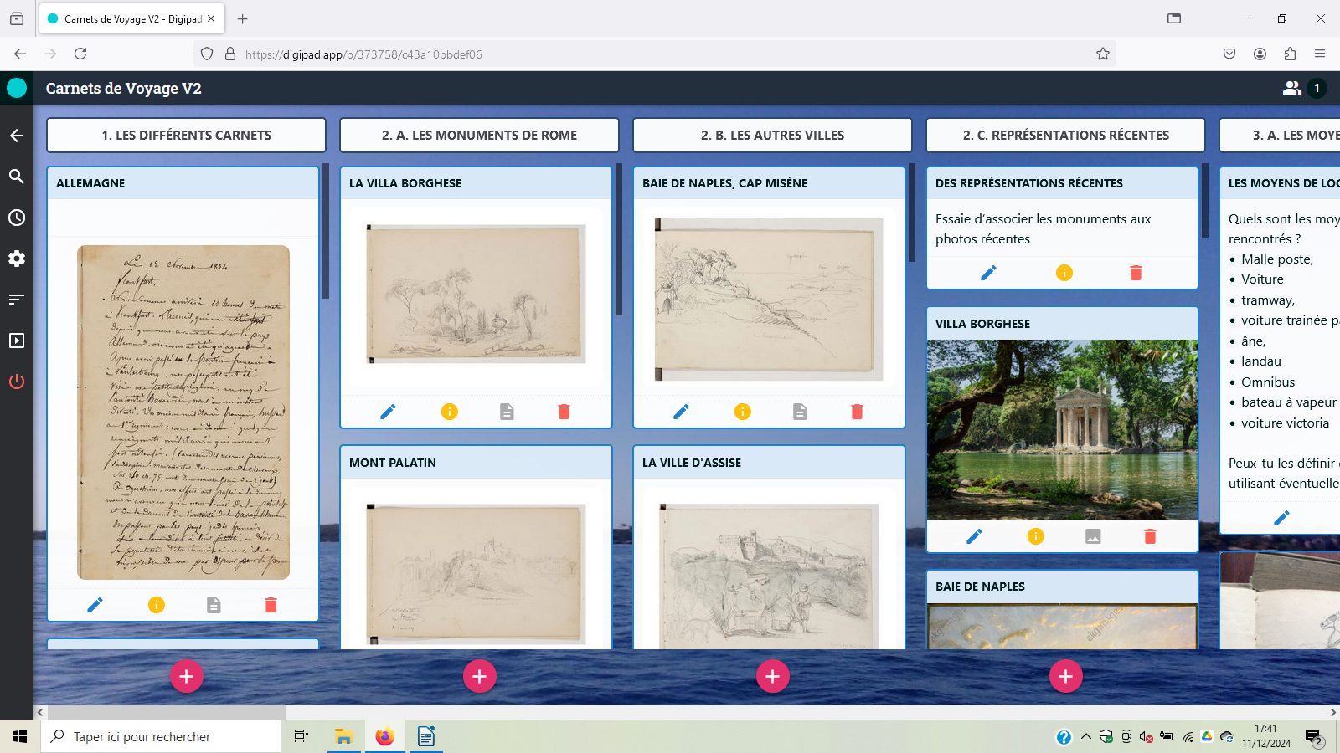Select column header 2. B. Les autres villes

click(x=773, y=135)
